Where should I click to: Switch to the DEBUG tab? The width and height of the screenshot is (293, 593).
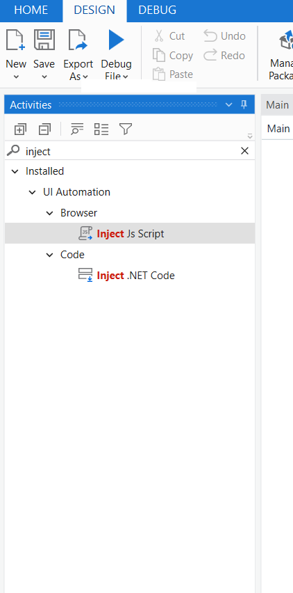click(157, 10)
